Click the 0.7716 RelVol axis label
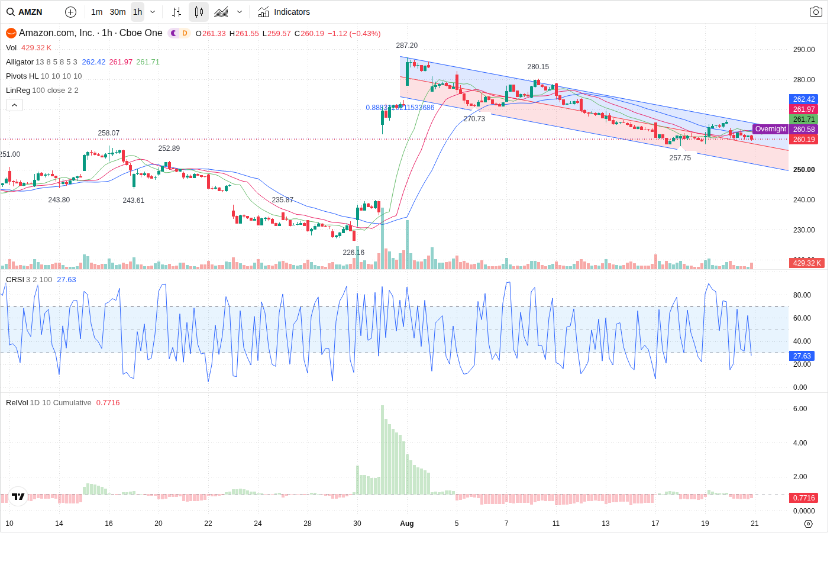This screenshot has height=562, width=840. point(804,498)
